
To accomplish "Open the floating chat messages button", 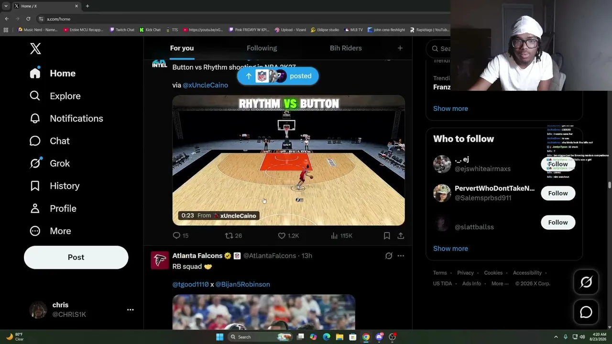I will [x=586, y=312].
